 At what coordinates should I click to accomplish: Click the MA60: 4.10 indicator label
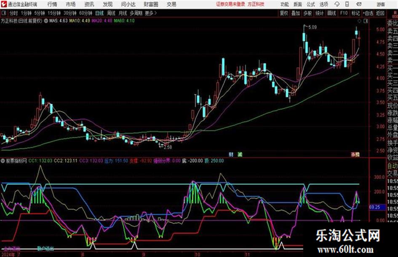click(124, 21)
